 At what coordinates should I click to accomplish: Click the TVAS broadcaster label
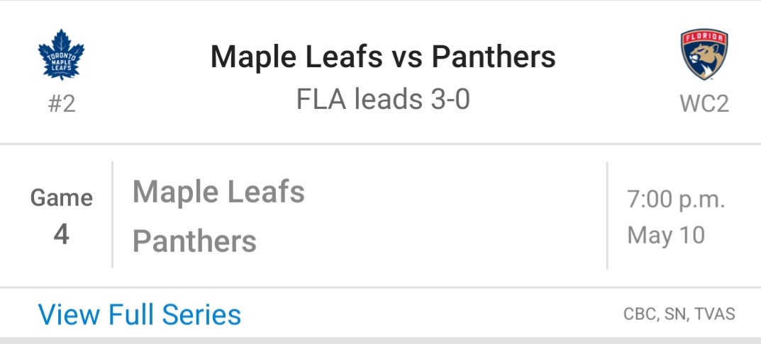(x=714, y=314)
